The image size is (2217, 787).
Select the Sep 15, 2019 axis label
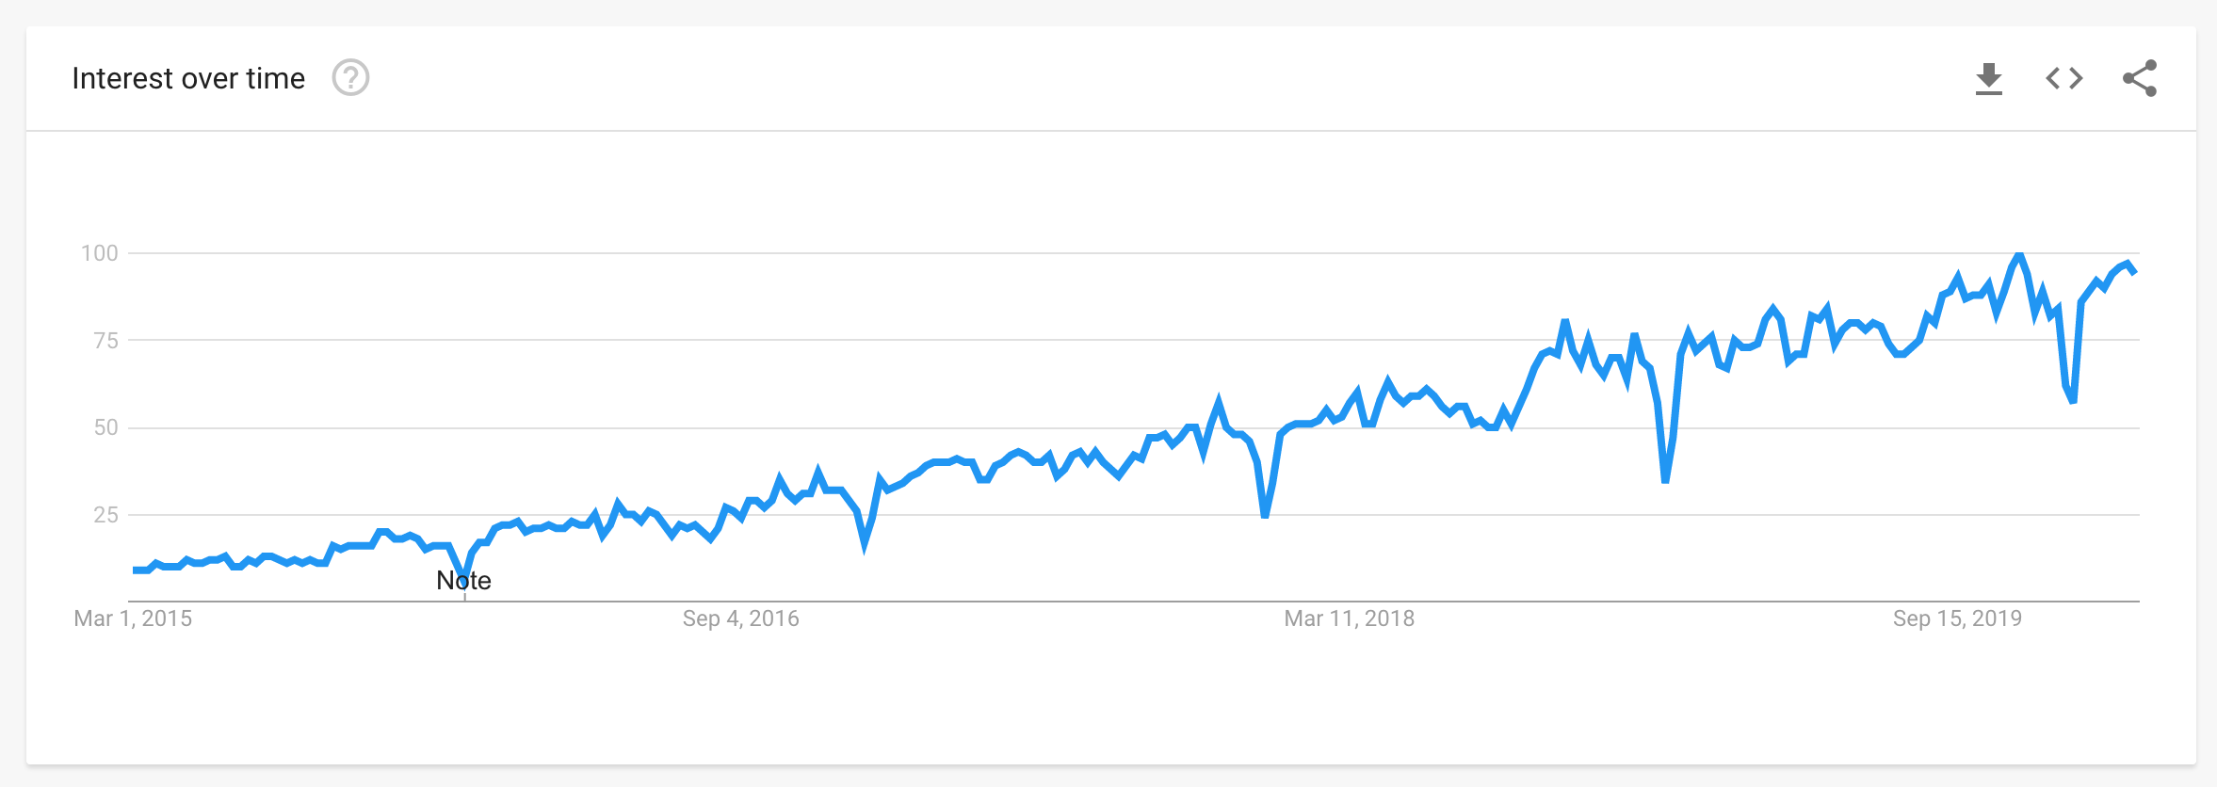1958,618
